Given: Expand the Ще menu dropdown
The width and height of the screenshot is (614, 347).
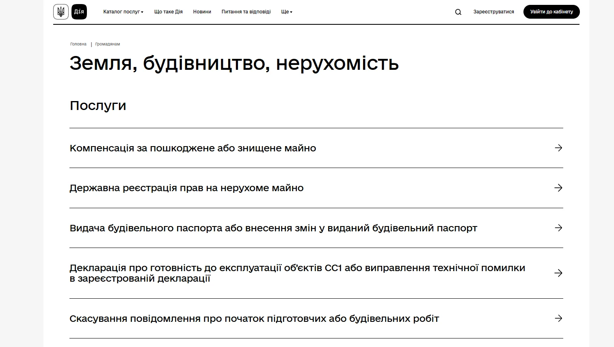Looking at the screenshot, I should 287,12.
